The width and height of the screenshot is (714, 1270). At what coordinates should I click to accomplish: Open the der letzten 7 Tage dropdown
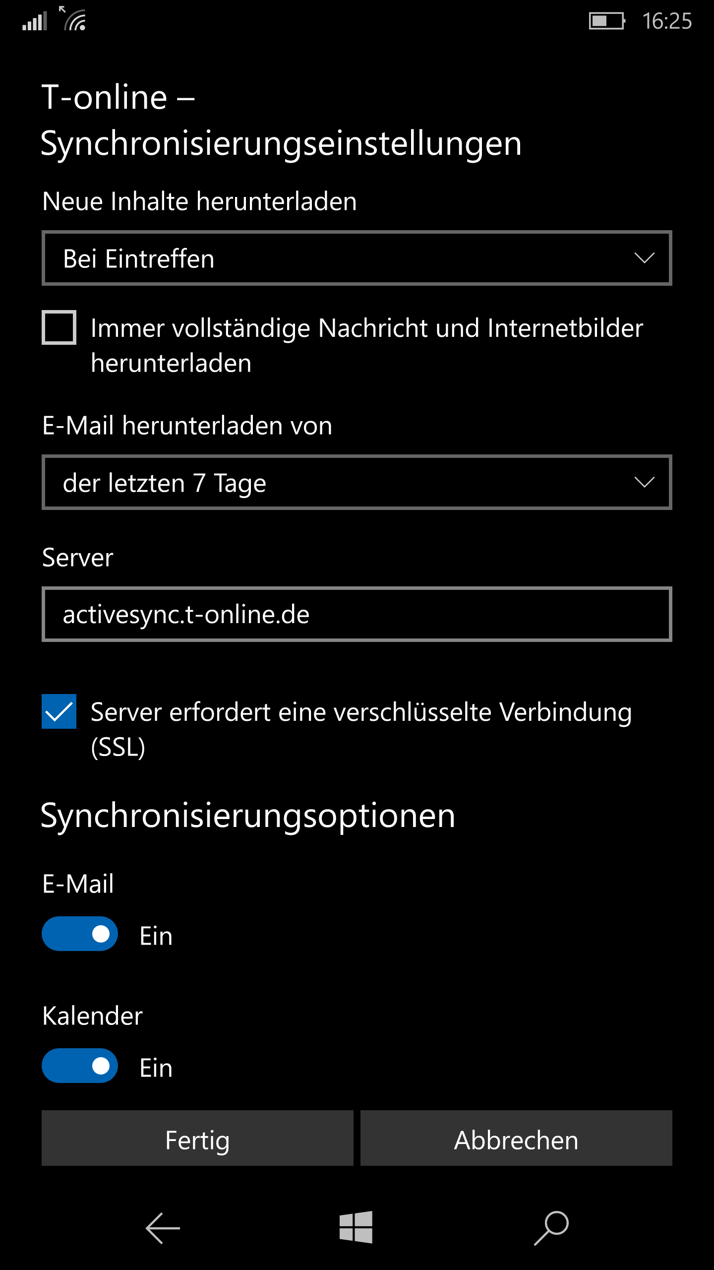357,482
